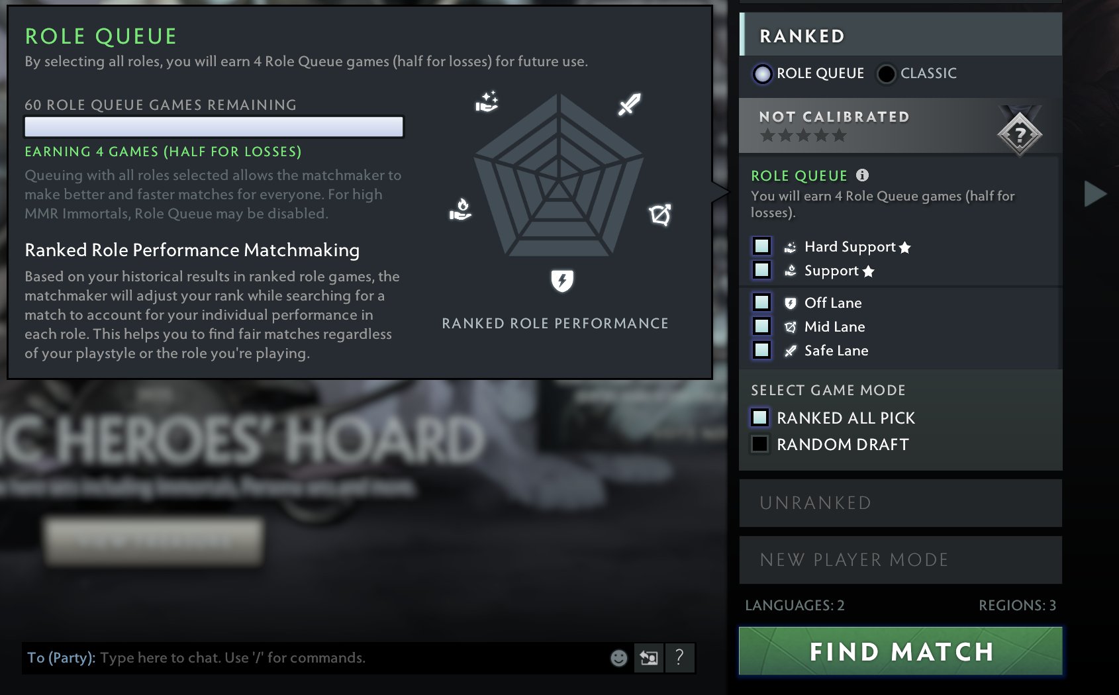The width and height of the screenshot is (1119, 695).
Task: Click the Find Match button
Action: (x=900, y=651)
